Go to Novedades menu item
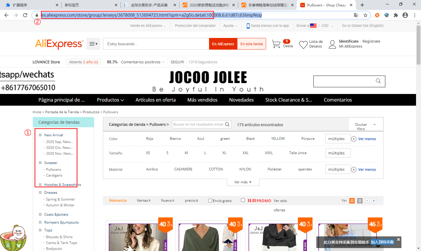The height and width of the screenshot is (251, 421). (241, 100)
